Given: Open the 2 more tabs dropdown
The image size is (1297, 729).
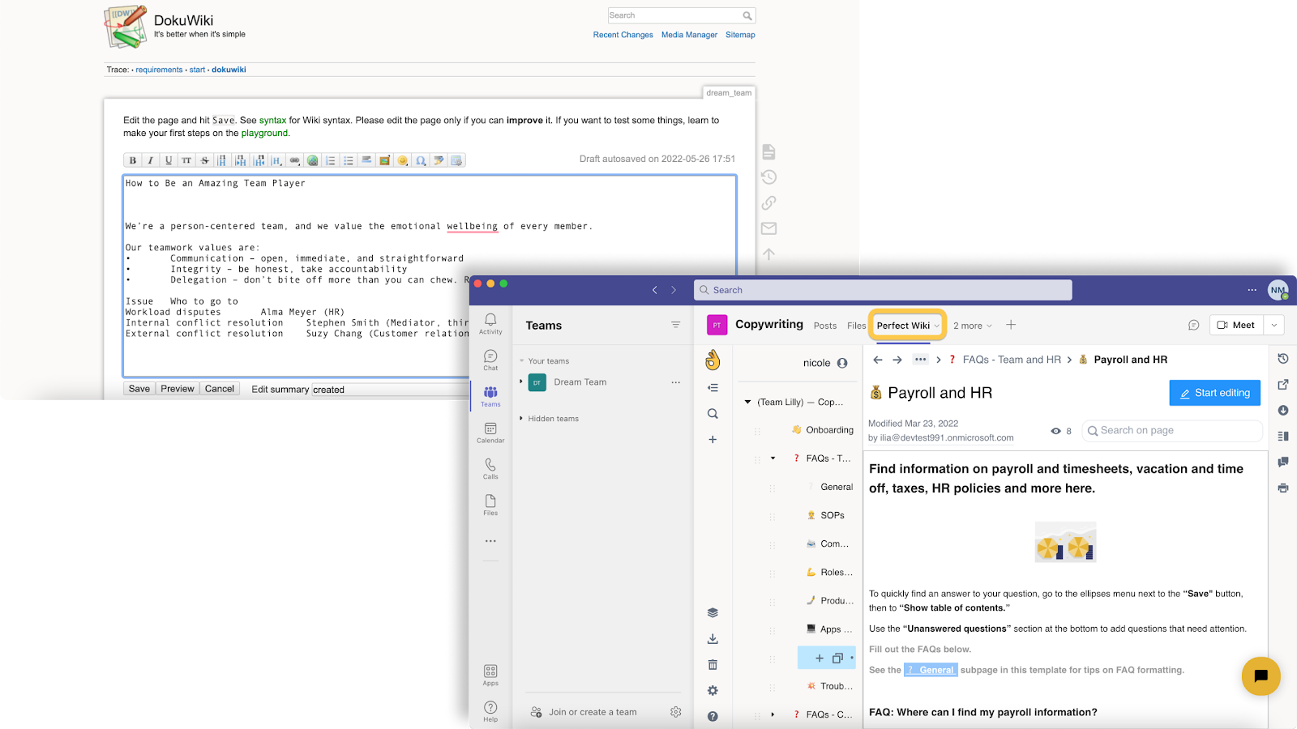Looking at the screenshot, I should pos(972,326).
